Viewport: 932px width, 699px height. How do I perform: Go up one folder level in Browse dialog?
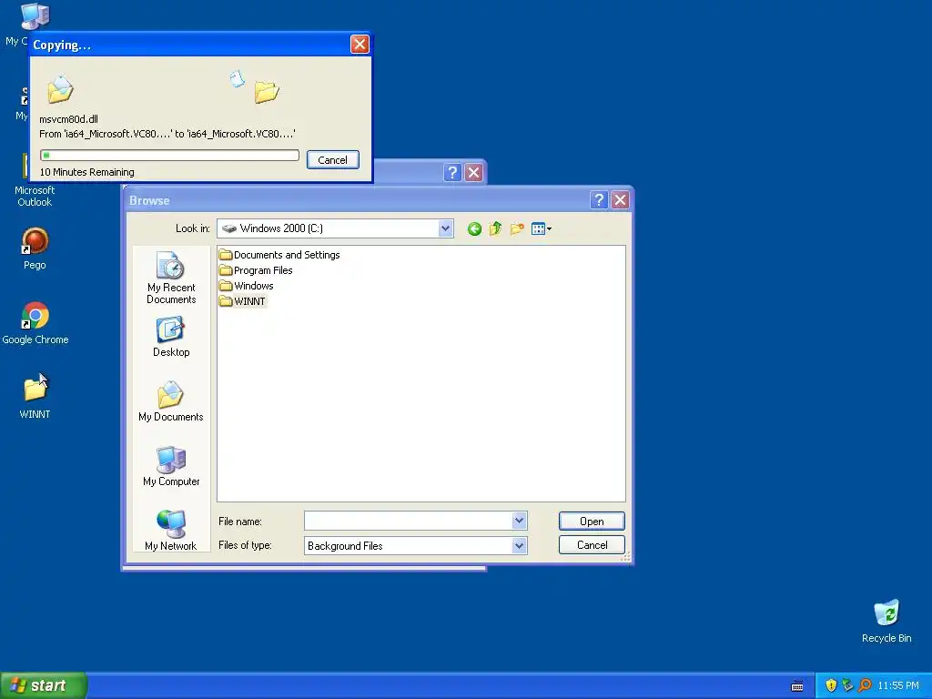click(x=495, y=228)
